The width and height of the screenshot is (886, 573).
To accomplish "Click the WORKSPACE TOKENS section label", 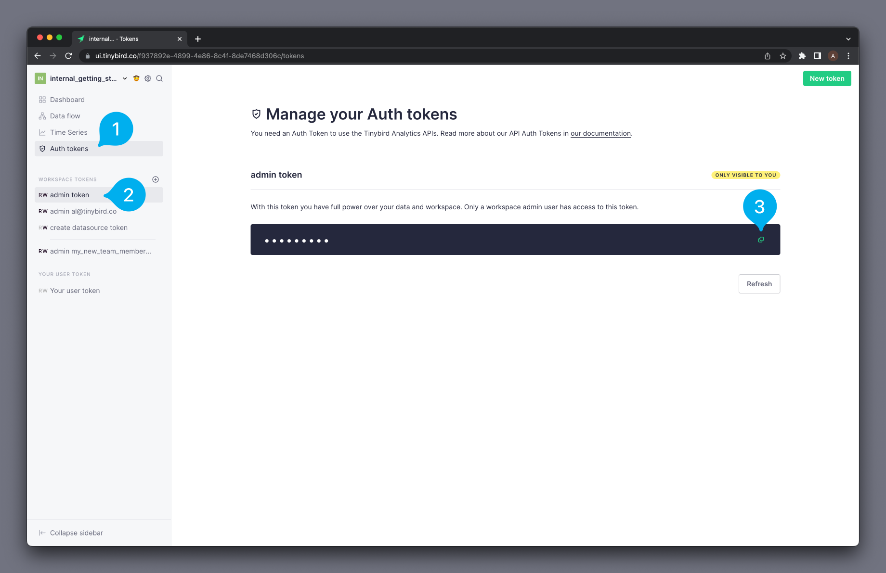I will (x=67, y=179).
